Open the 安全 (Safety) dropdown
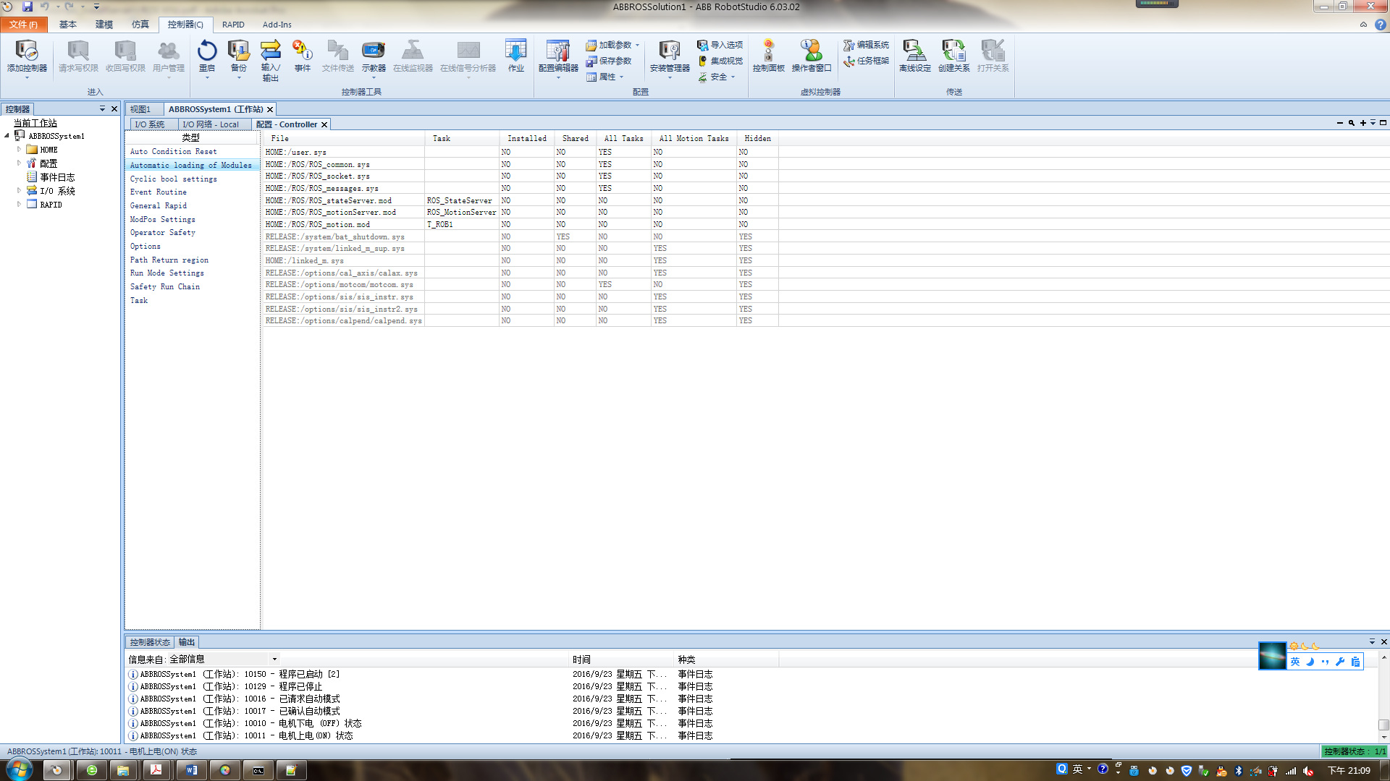 point(717,77)
